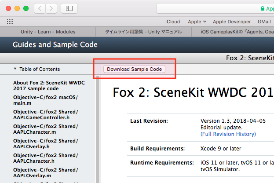Expand the Apple bookmarks dropdown
This screenshot has height=183, width=274.
point(197,22)
